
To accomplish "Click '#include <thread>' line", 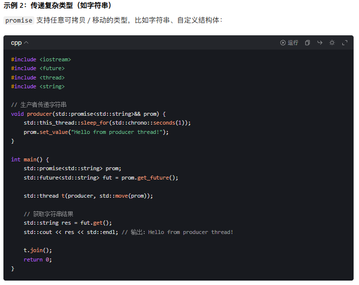I will pyautogui.click(x=38, y=78).
